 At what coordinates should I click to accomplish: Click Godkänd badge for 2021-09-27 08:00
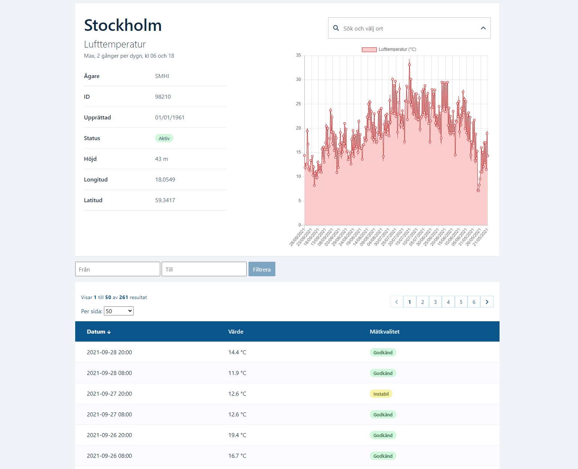[383, 415]
